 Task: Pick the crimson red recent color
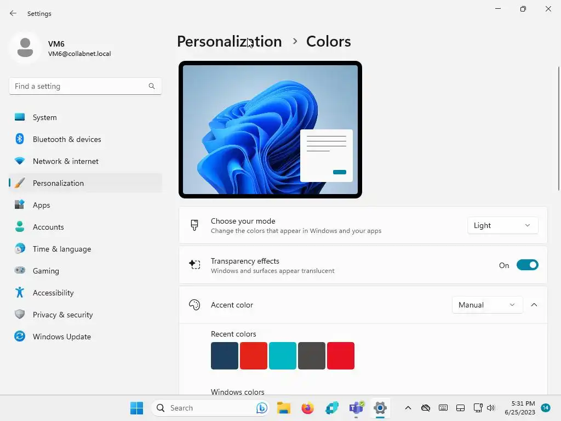click(341, 355)
